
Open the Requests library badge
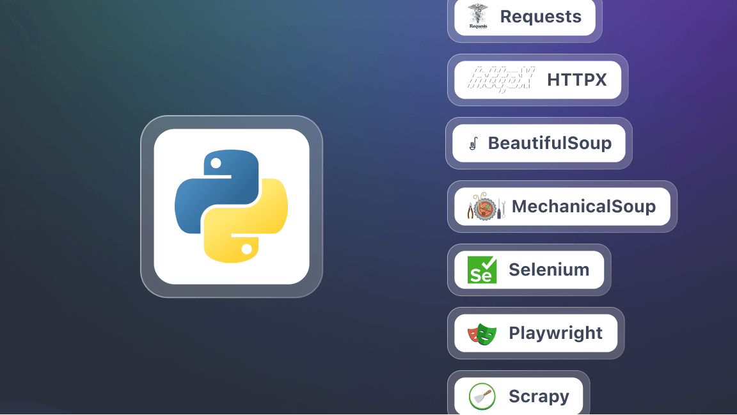tap(525, 17)
